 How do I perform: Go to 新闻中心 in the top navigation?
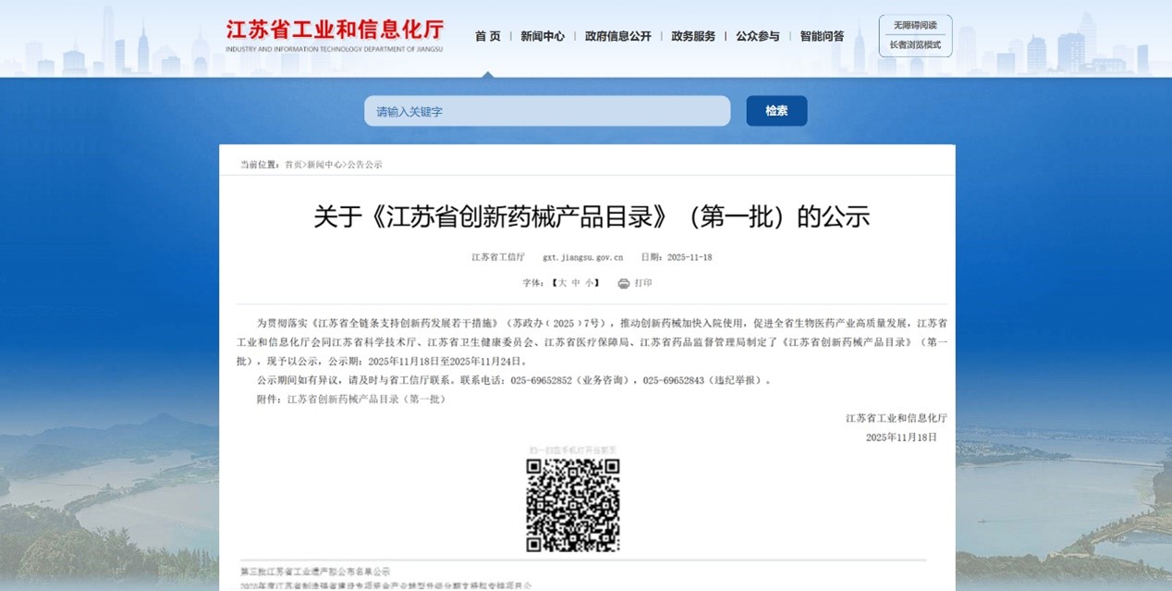click(543, 36)
